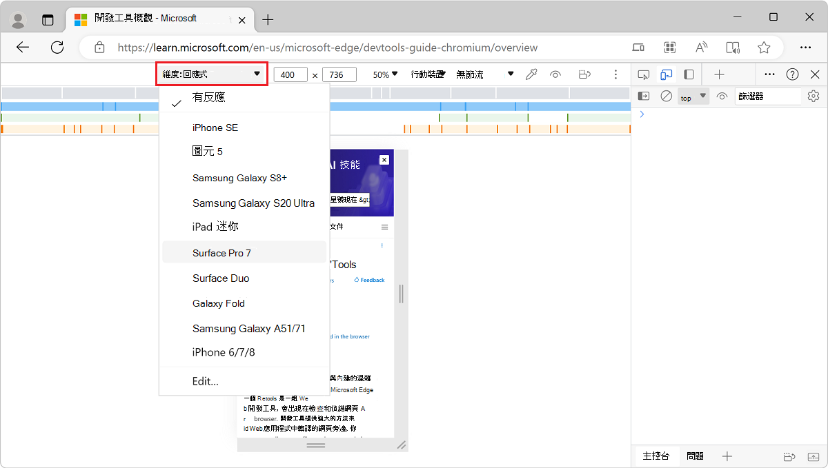Click the width input showing 400
Viewport: 828px width, 468px height.
coord(290,74)
